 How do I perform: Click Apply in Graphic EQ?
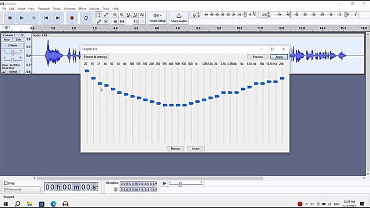tap(279, 57)
